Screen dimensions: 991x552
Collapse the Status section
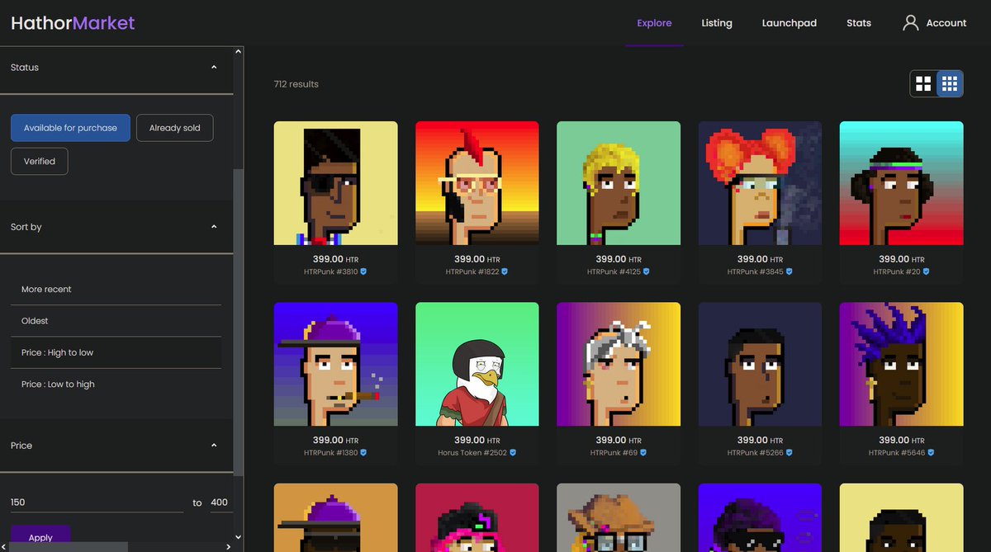point(214,68)
